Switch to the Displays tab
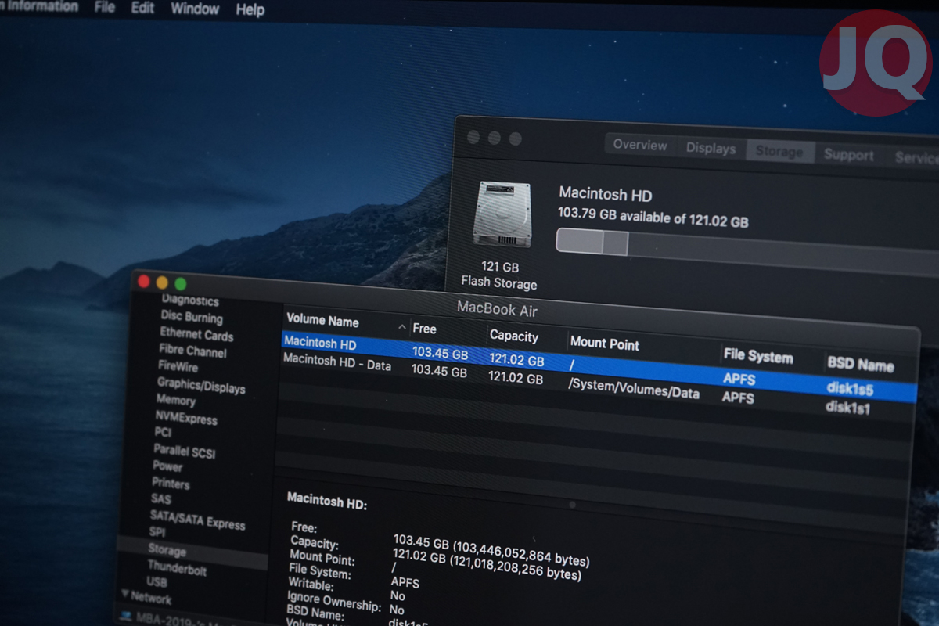 click(x=711, y=148)
